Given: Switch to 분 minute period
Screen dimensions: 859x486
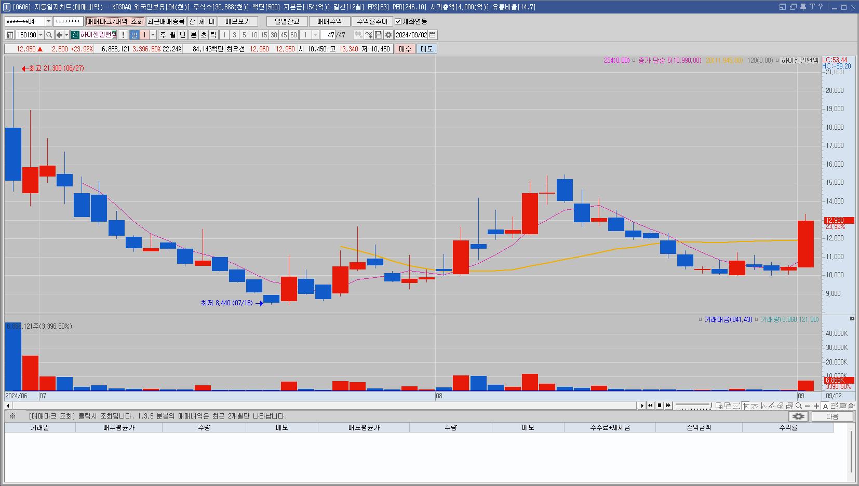Looking at the screenshot, I should [194, 35].
